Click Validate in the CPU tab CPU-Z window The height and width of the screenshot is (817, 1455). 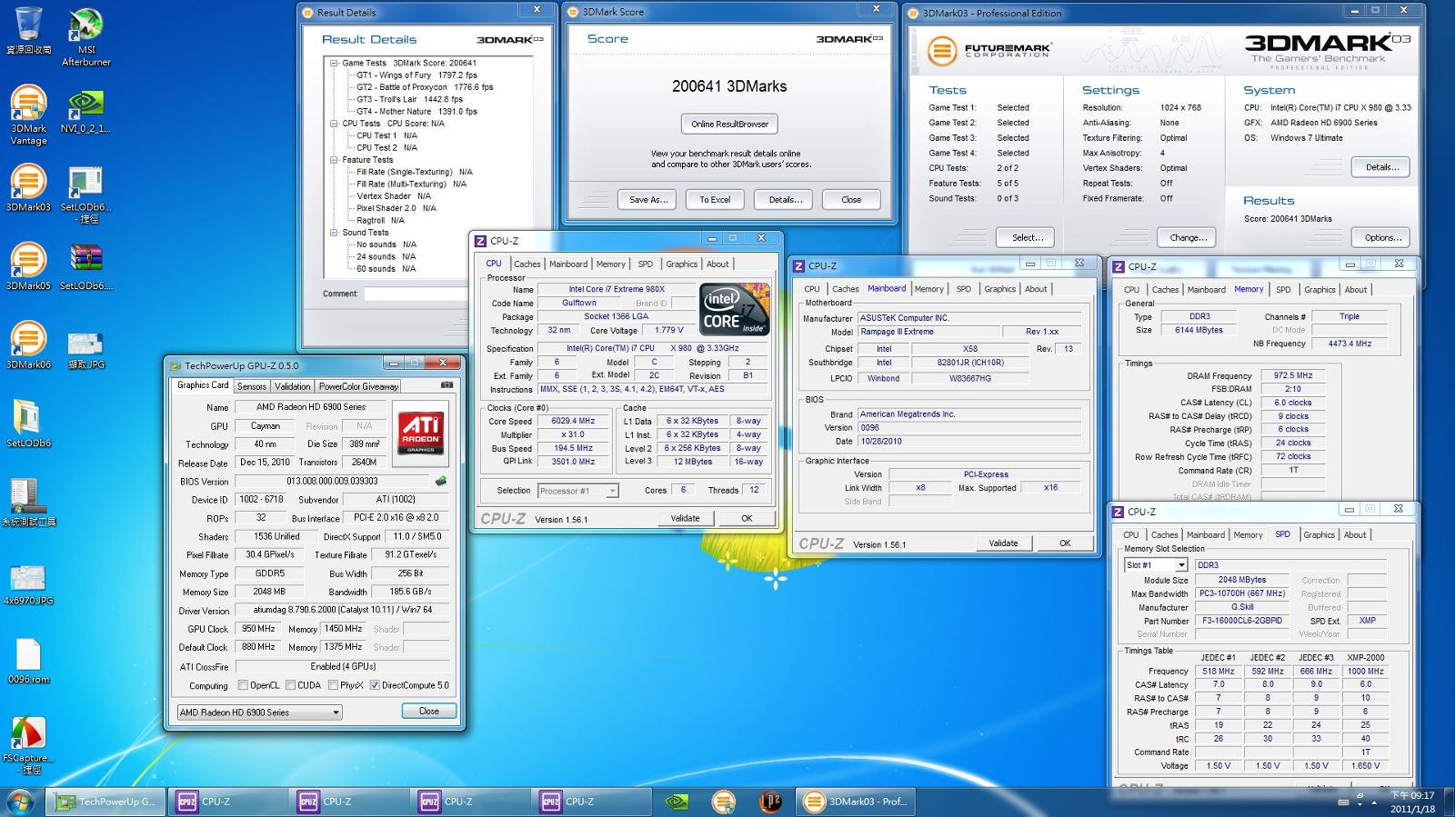pyautogui.click(x=685, y=518)
